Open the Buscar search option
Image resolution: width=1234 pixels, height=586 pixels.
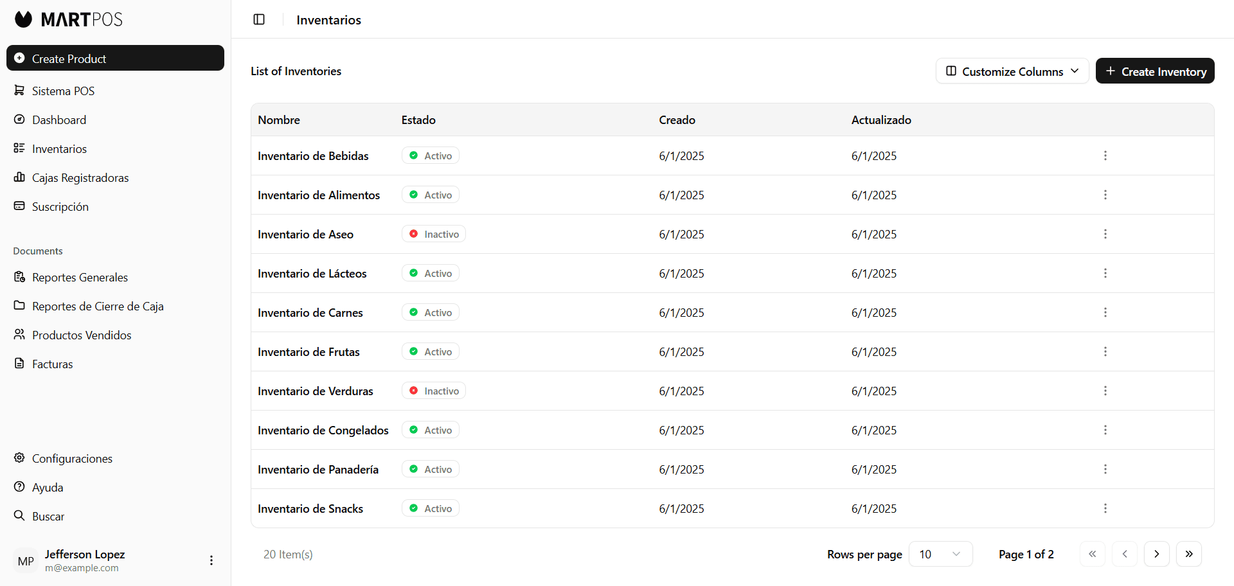click(x=48, y=517)
